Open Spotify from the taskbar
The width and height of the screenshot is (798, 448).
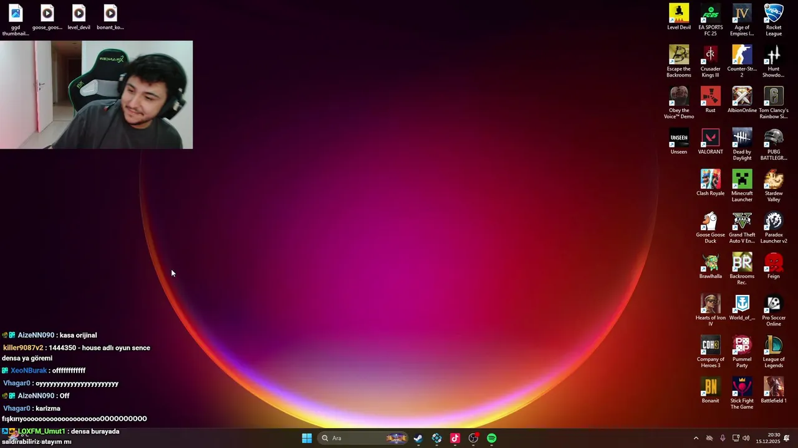(492, 438)
